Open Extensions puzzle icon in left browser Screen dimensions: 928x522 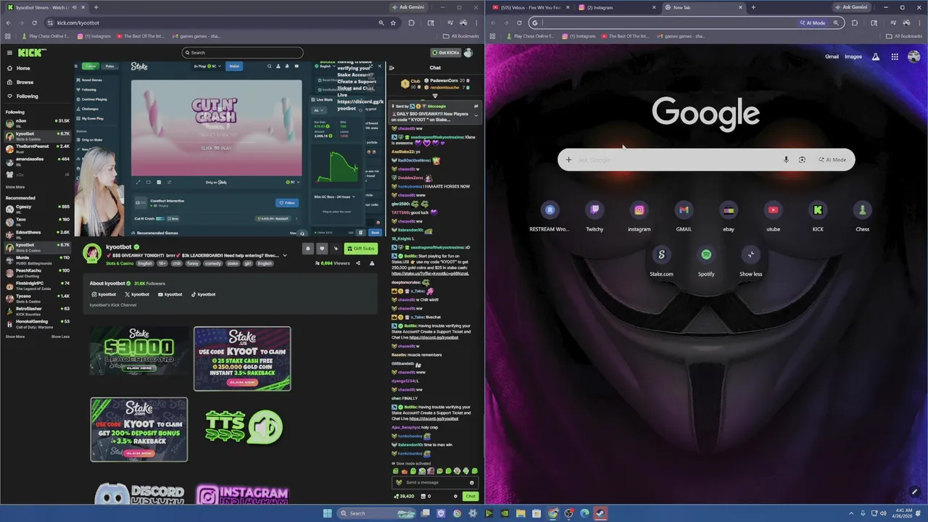pyautogui.click(x=411, y=22)
